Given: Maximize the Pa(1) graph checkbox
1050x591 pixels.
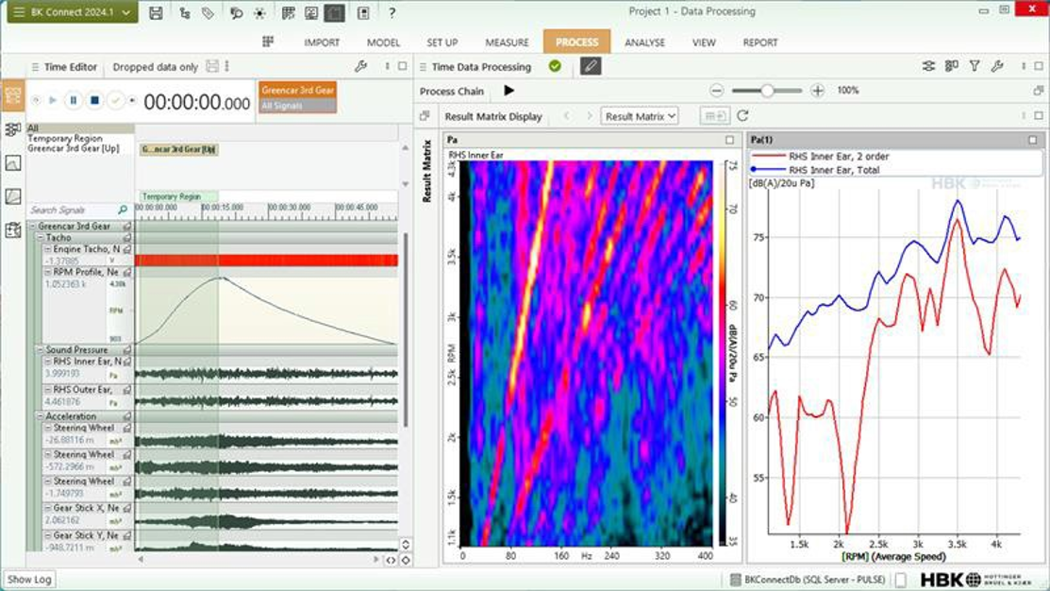Looking at the screenshot, I should tap(1033, 140).
